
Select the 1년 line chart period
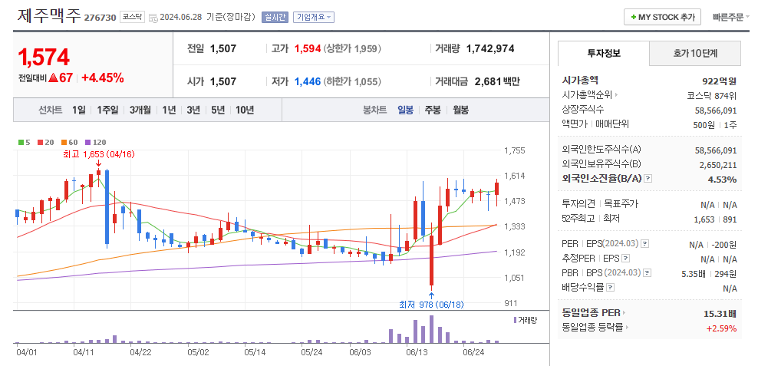[x=169, y=110]
